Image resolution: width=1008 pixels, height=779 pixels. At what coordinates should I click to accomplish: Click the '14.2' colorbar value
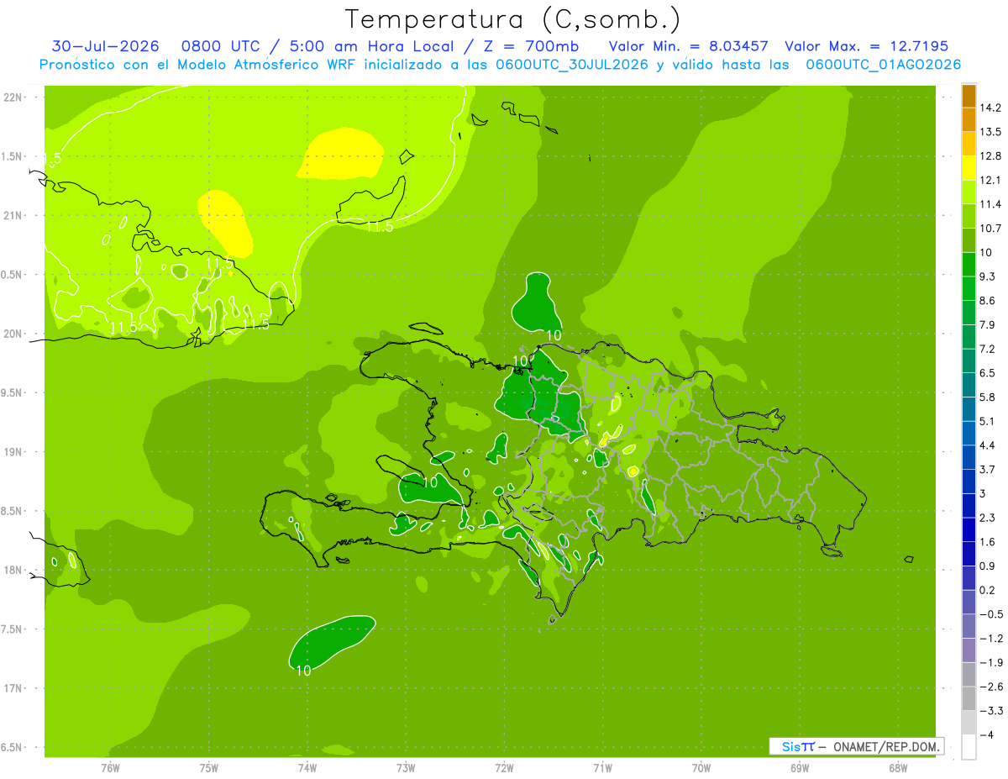pos(990,108)
